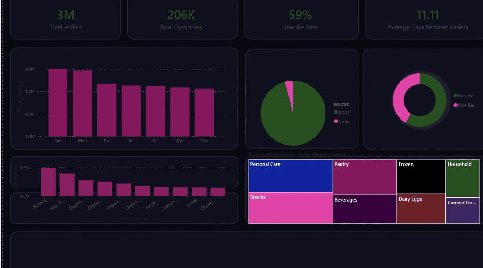Screen dimensions: 483x268
Task: Click the Limes bar in product chart
Action: pyautogui.click(x=199, y=192)
